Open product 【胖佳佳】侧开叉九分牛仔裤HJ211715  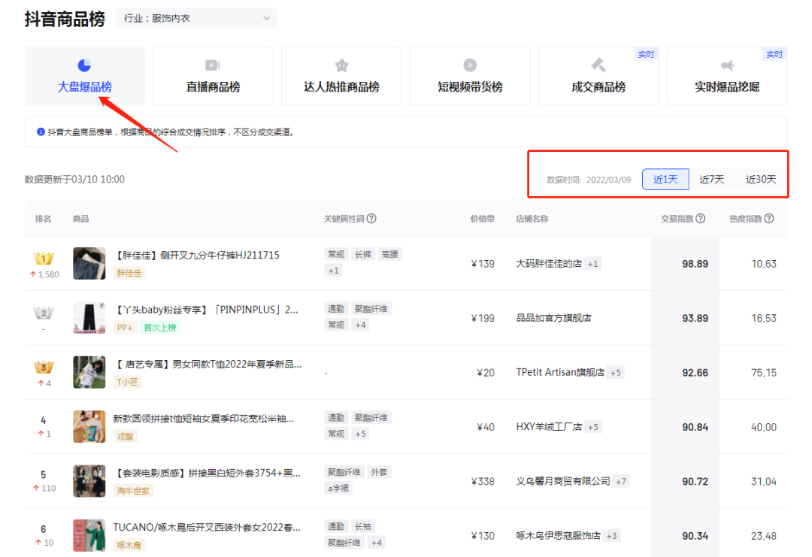(197, 256)
